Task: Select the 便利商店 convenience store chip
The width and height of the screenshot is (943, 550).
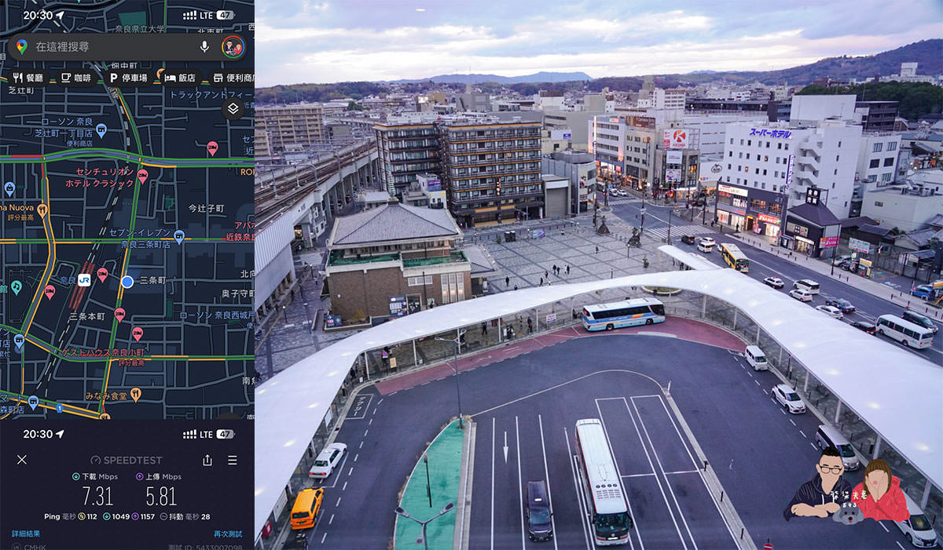Action: (x=233, y=78)
